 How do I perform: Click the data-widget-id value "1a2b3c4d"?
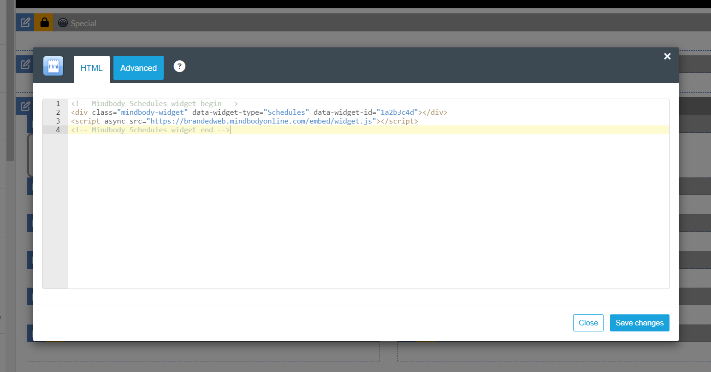pos(397,112)
